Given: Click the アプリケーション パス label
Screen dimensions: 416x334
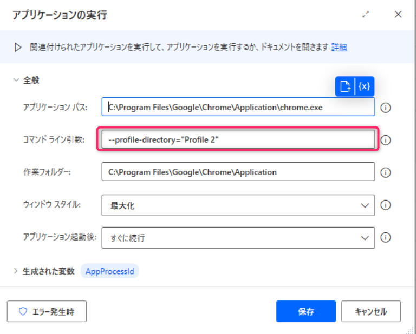Looking at the screenshot, I should 55,107.
